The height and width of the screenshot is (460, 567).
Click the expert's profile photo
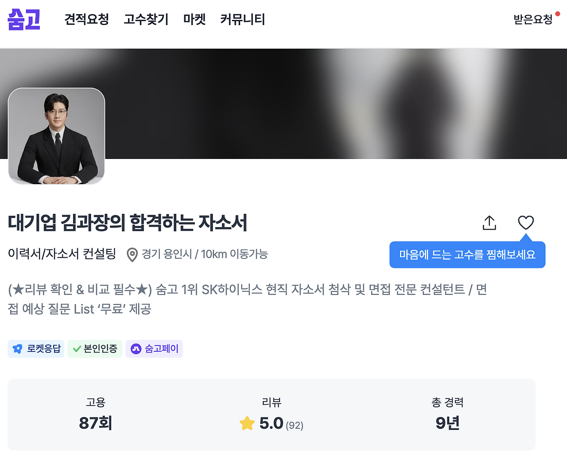[x=56, y=136]
